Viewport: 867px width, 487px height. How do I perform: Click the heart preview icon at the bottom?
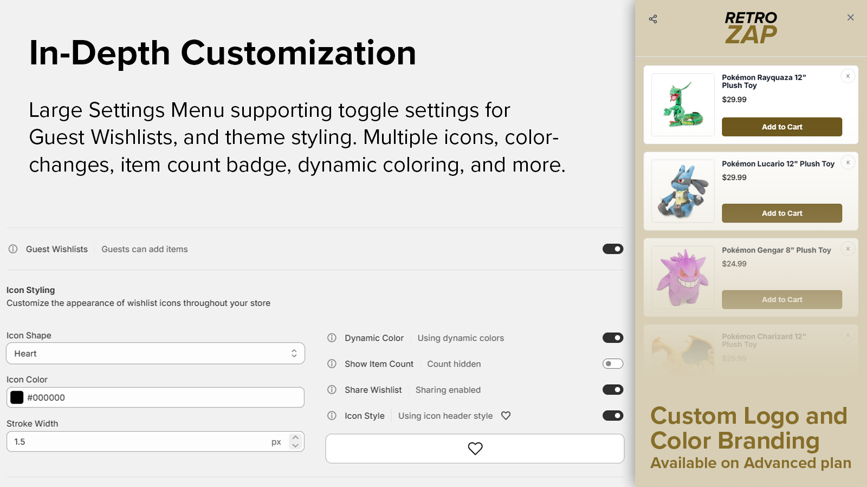point(475,449)
